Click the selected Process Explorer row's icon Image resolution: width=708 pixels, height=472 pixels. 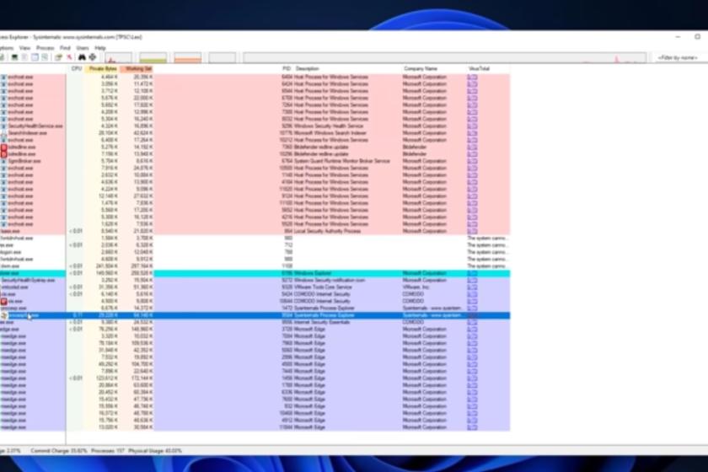click(4, 315)
